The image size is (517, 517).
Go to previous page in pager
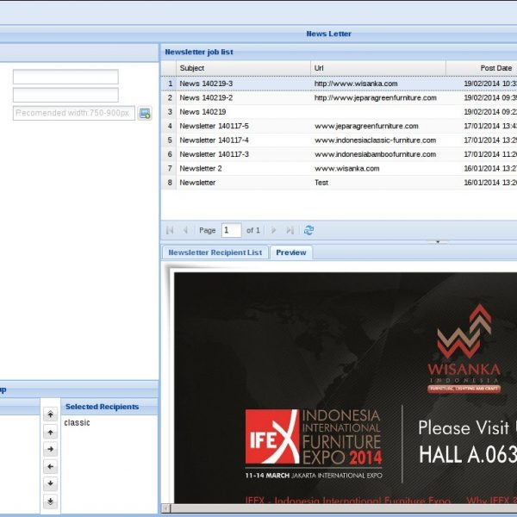(x=185, y=230)
